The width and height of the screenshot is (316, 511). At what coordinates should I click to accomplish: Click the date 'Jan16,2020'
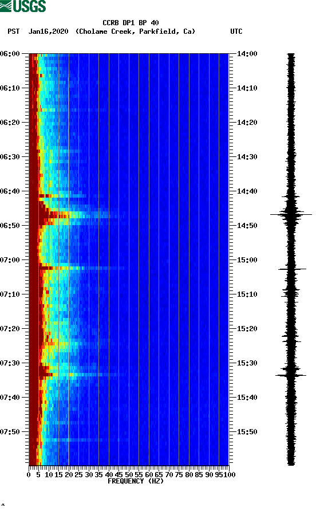49,32
